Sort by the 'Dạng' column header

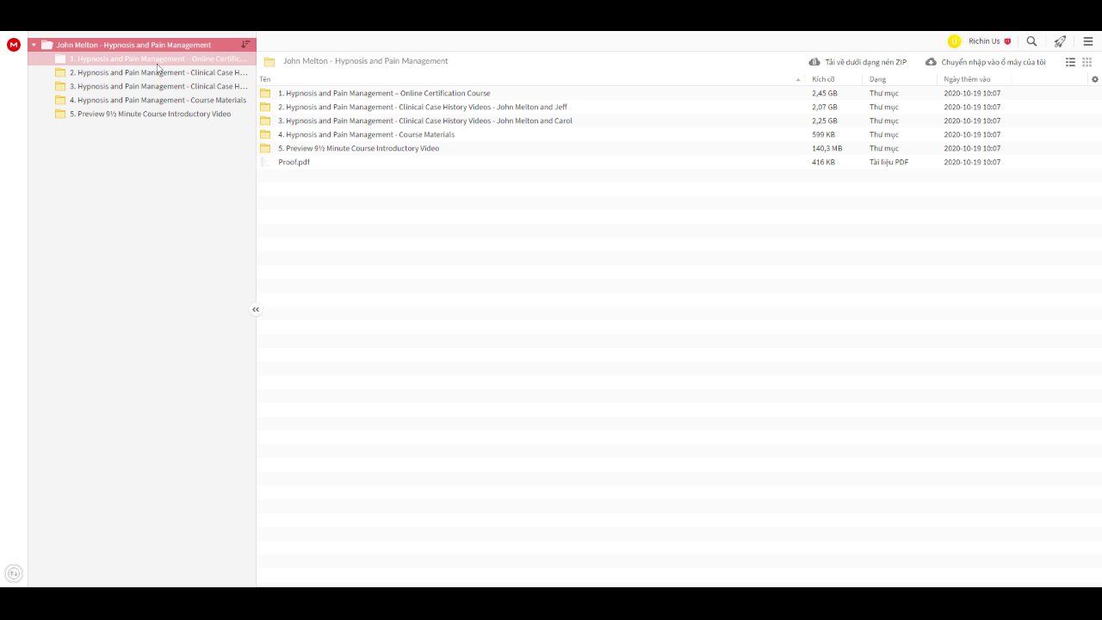click(877, 79)
